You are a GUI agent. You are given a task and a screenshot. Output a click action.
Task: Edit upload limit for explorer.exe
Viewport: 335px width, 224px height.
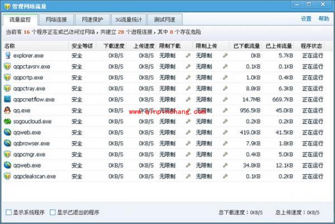coord(225,56)
